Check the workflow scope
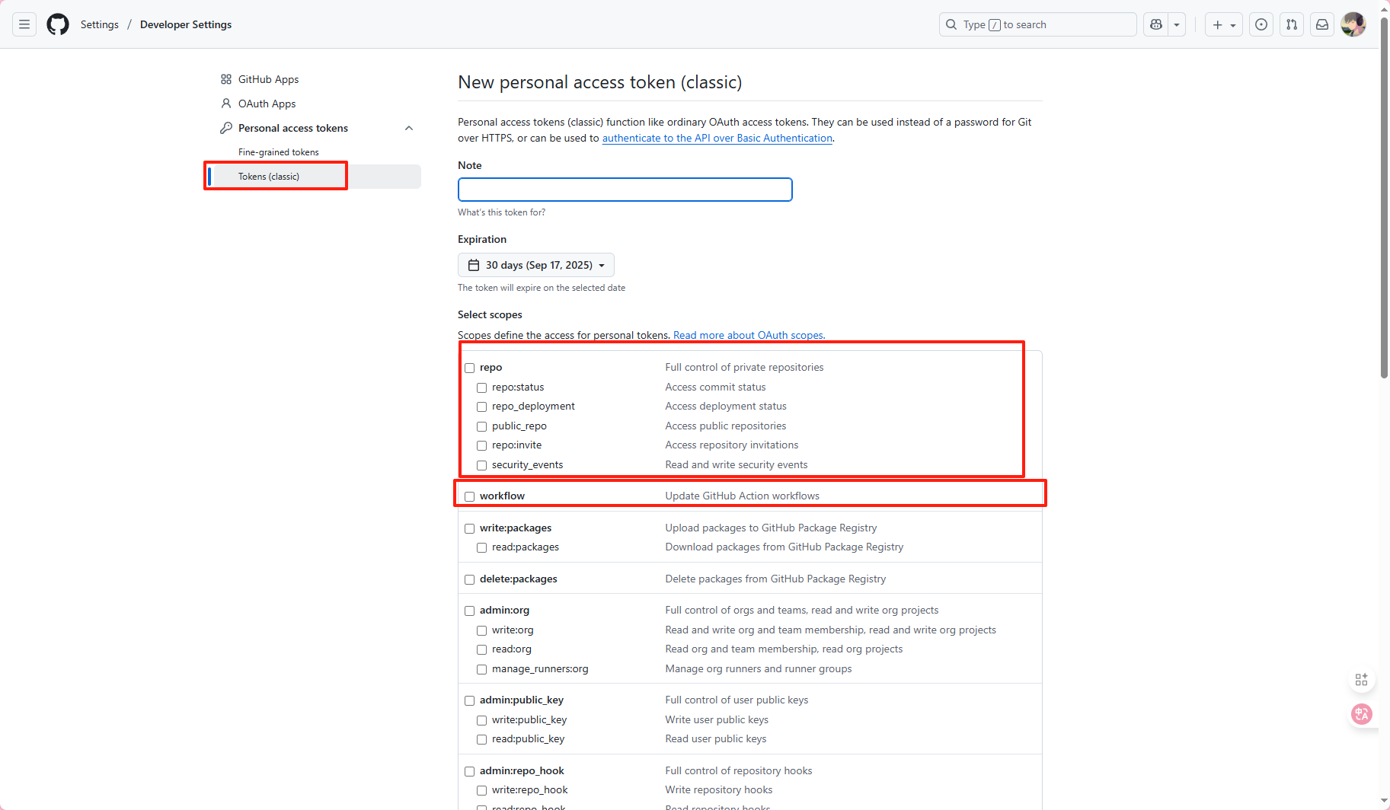Viewport: 1390px width, 810px height. click(469, 496)
